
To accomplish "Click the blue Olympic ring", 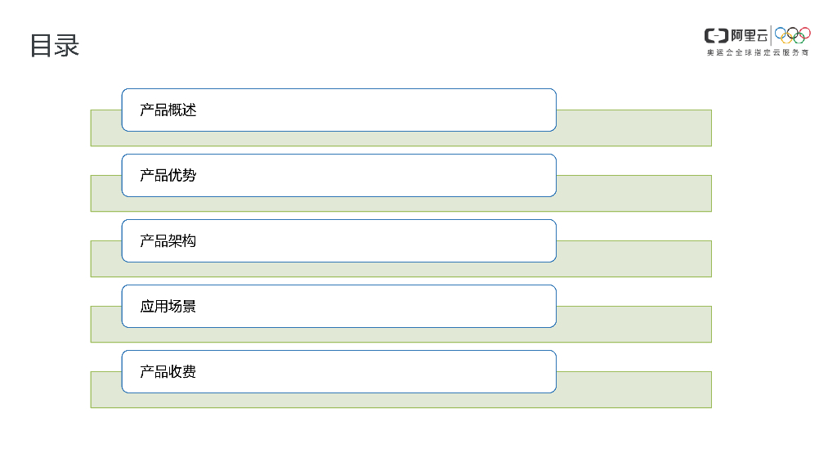I will click(781, 33).
